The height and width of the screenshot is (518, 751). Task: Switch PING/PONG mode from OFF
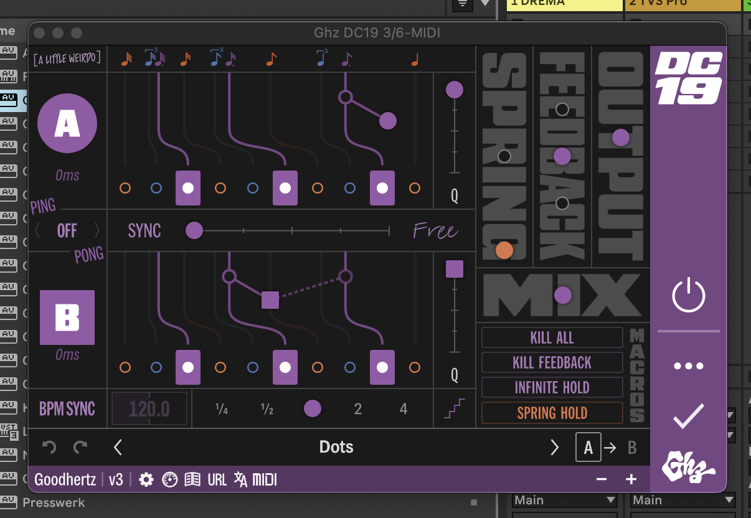pyautogui.click(x=67, y=230)
